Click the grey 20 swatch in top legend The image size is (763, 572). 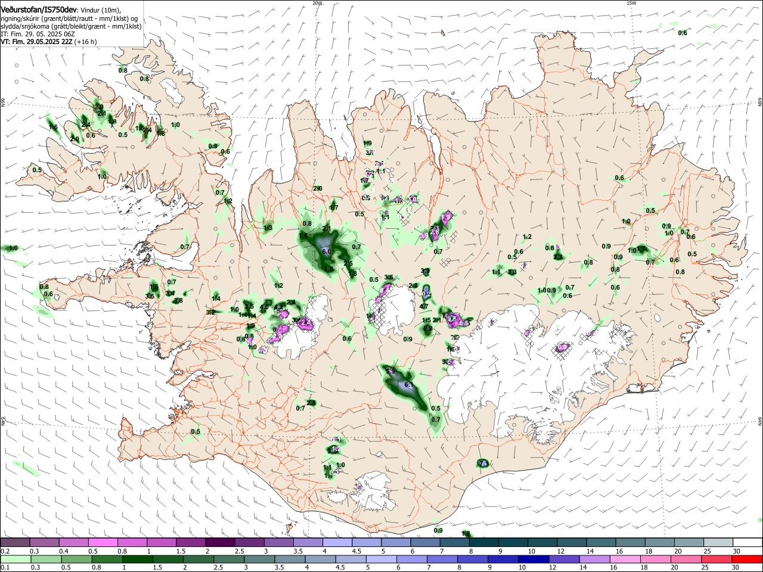(x=688, y=543)
